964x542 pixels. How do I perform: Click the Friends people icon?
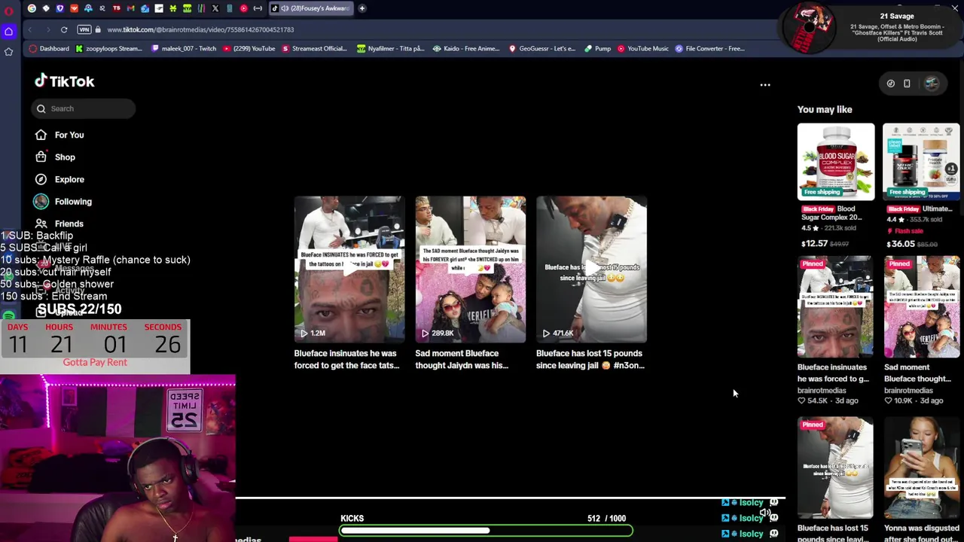point(41,224)
